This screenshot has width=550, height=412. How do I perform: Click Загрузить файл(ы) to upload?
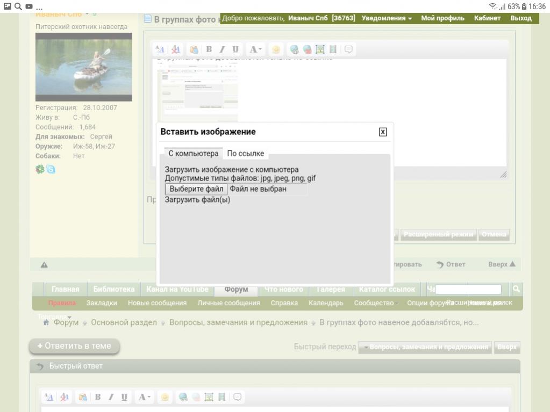pos(197,200)
